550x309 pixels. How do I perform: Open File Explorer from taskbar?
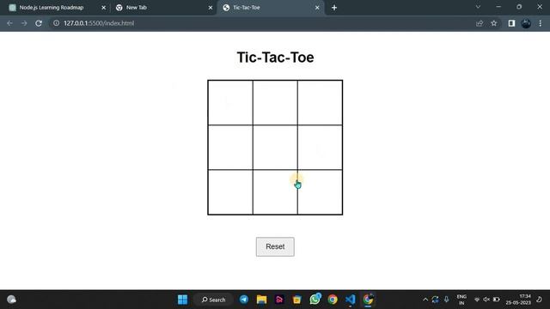[x=261, y=300]
